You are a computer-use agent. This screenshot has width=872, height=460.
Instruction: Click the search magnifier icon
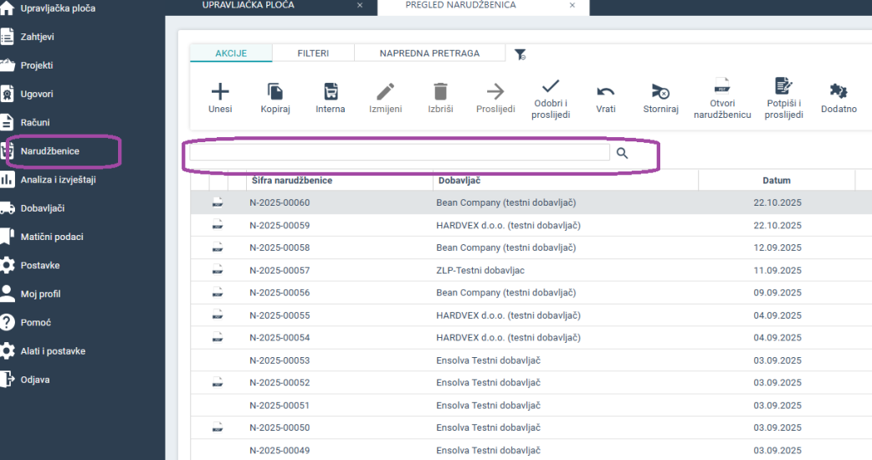[623, 153]
